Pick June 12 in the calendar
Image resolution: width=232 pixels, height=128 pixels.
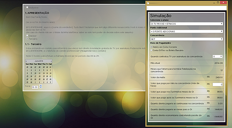pos(44,73)
